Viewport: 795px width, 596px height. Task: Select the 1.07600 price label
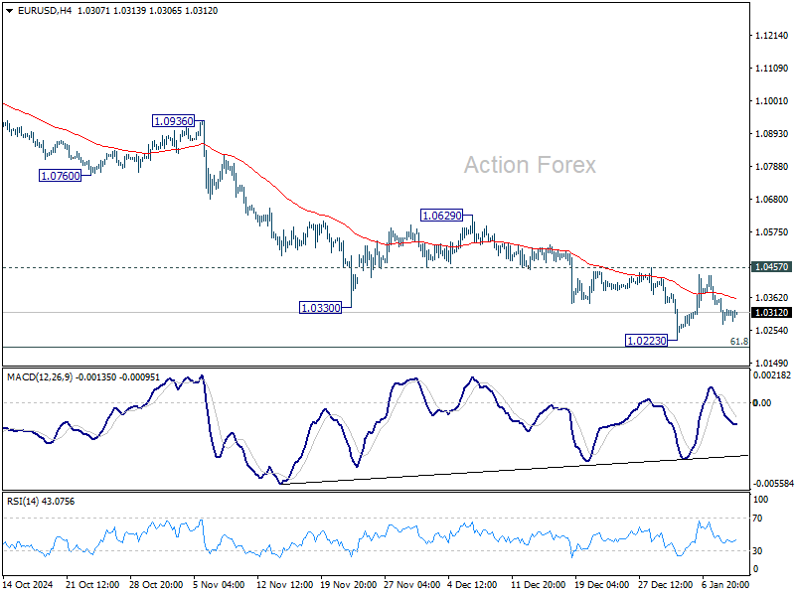(61, 176)
